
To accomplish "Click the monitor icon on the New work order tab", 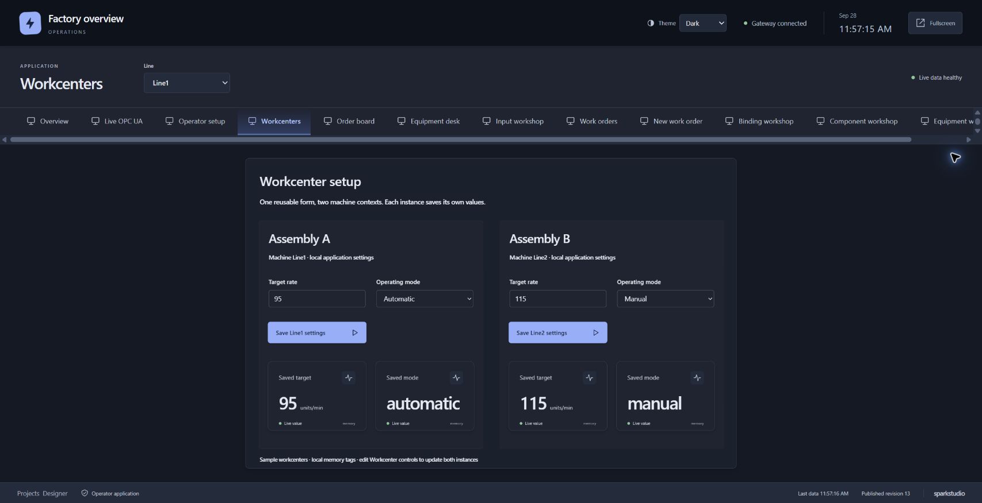I will [x=644, y=121].
